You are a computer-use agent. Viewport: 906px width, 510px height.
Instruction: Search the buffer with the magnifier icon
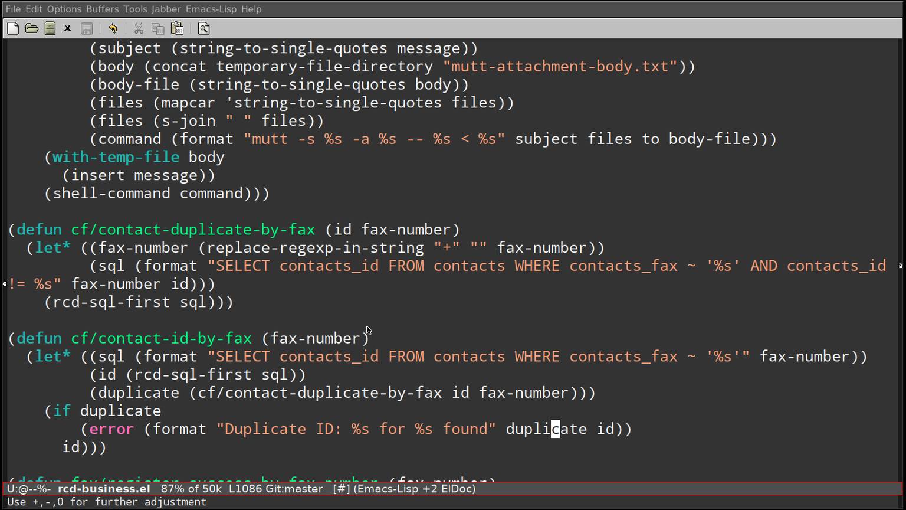[x=203, y=28]
